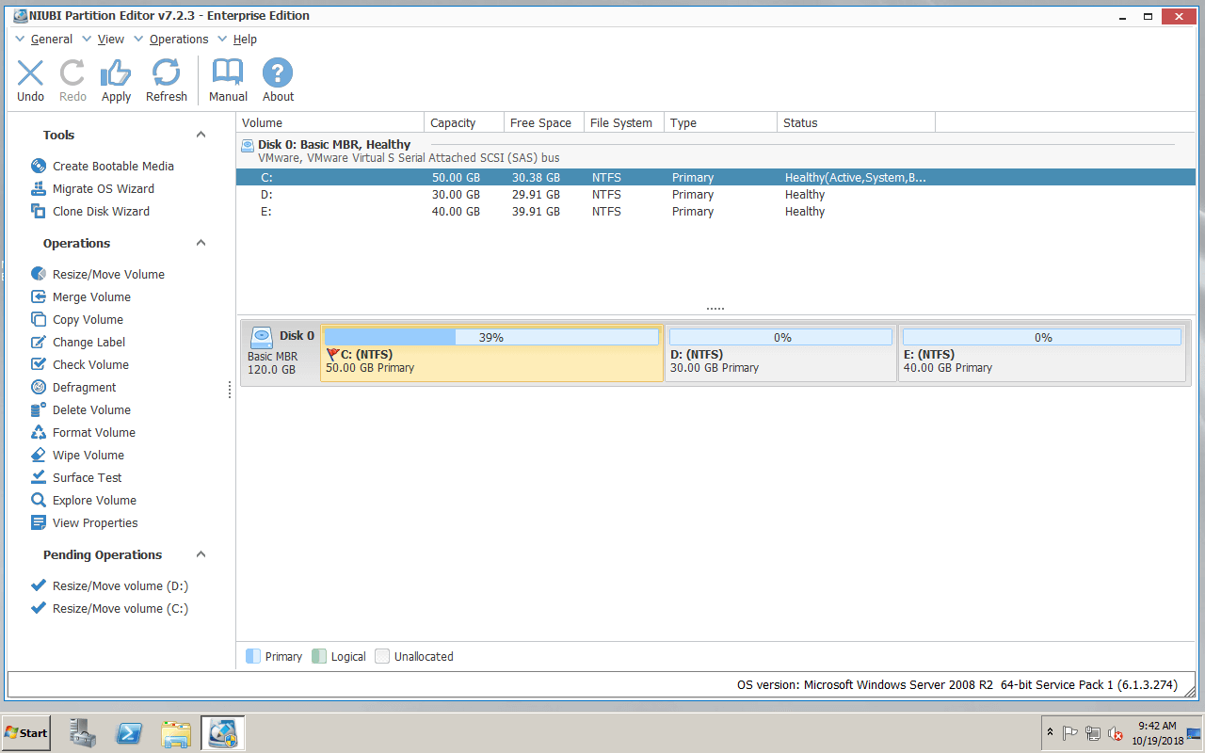This screenshot has height=753, width=1205.
Task: Open the Migrate OS Wizard
Action: 101,188
